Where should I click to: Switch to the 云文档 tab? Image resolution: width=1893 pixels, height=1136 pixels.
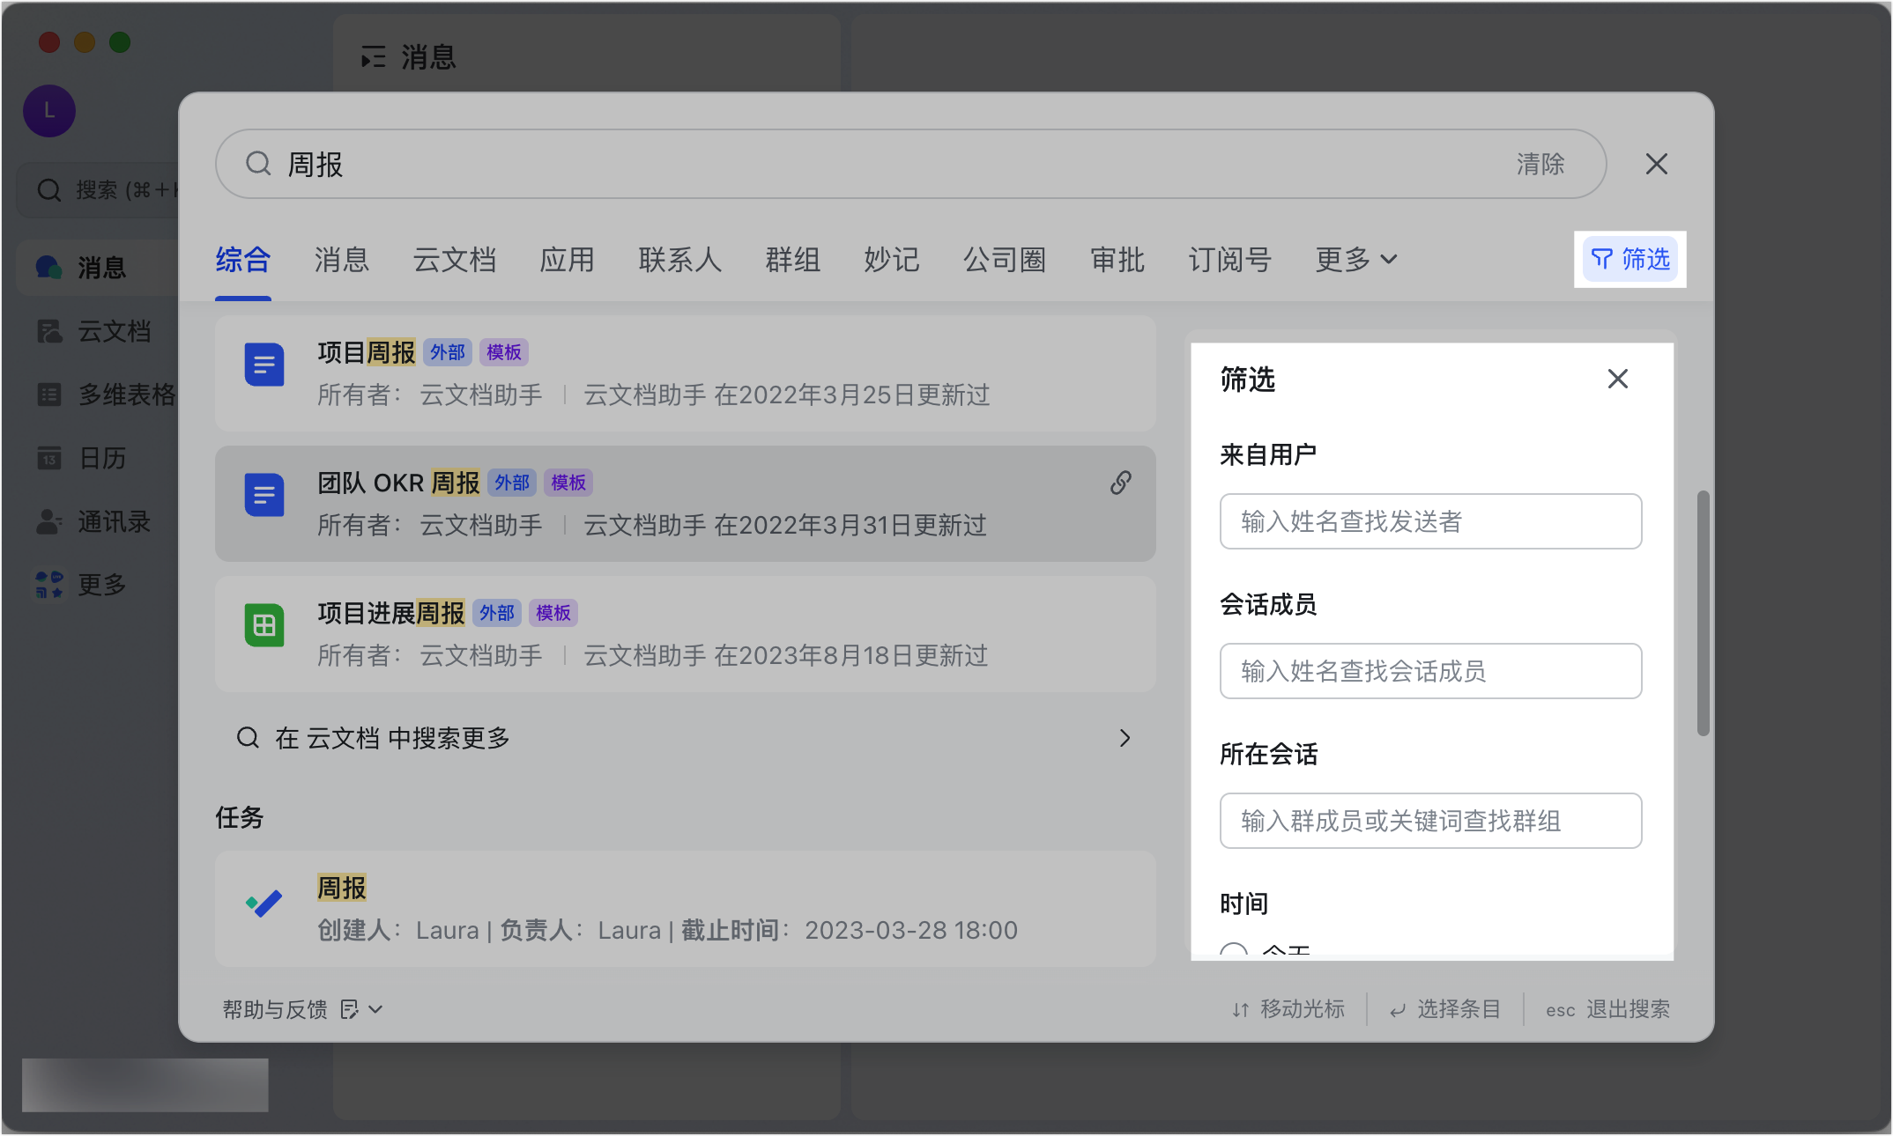(x=455, y=260)
